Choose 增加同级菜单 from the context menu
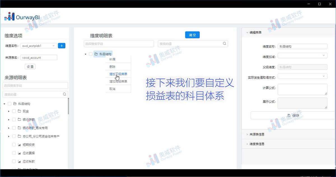 118,81
